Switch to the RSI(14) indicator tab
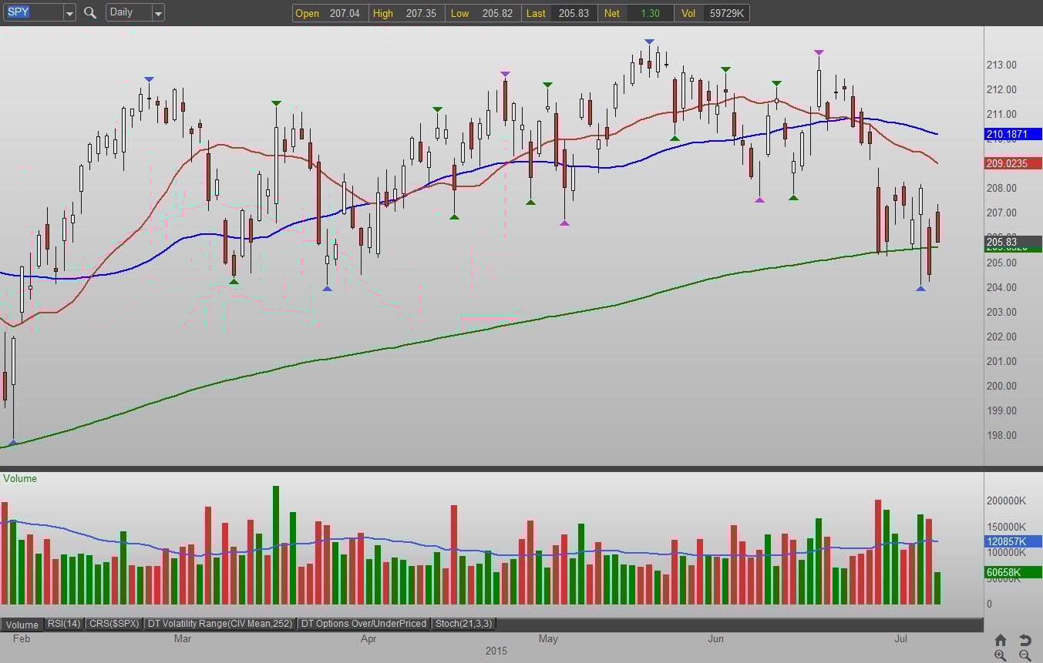1043x663 pixels. (x=63, y=624)
